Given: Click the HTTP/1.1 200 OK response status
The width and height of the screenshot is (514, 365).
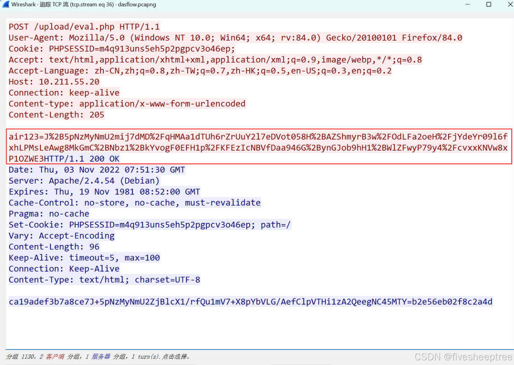Looking at the screenshot, I should tap(82, 159).
